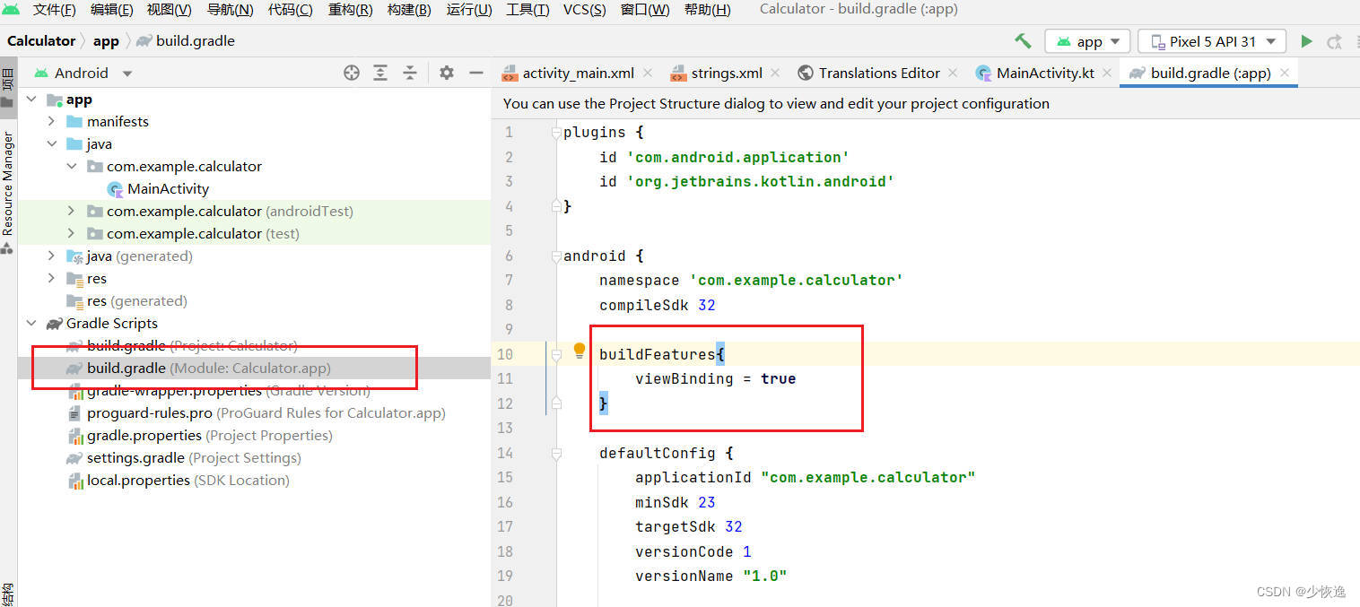Click the Make Project hammer icon
This screenshot has height=607, width=1360.
pyautogui.click(x=1023, y=41)
